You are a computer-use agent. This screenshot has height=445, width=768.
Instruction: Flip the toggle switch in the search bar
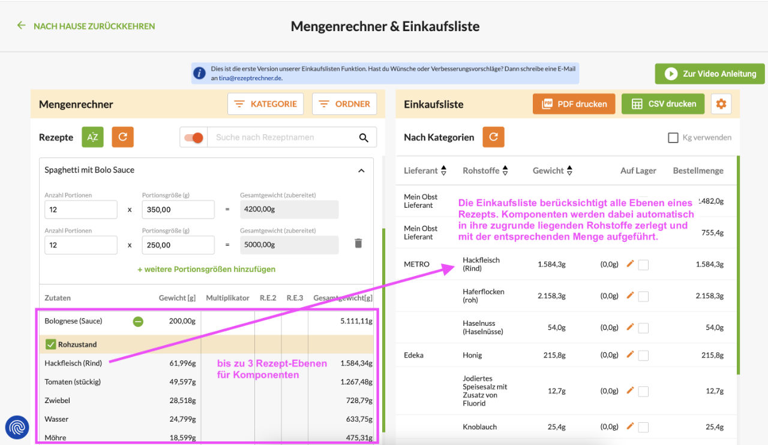pyautogui.click(x=192, y=137)
